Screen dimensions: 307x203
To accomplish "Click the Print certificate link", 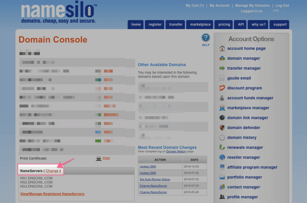I will 106,158.
